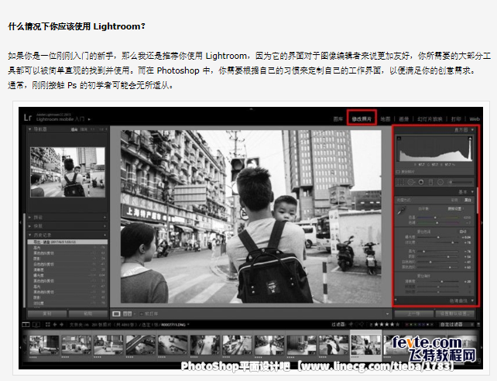This screenshot has height=381, width=497.
Task: Select the crop overlay tool
Action: (x=401, y=182)
